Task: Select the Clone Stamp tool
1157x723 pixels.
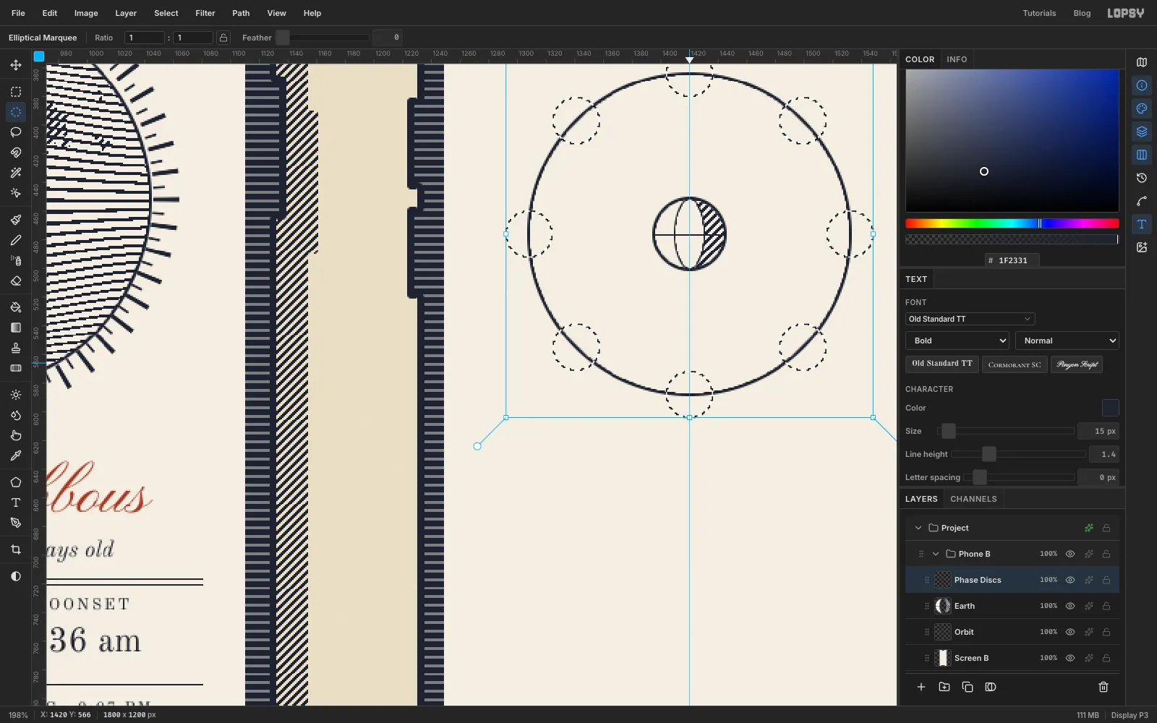Action: pyautogui.click(x=16, y=348)
